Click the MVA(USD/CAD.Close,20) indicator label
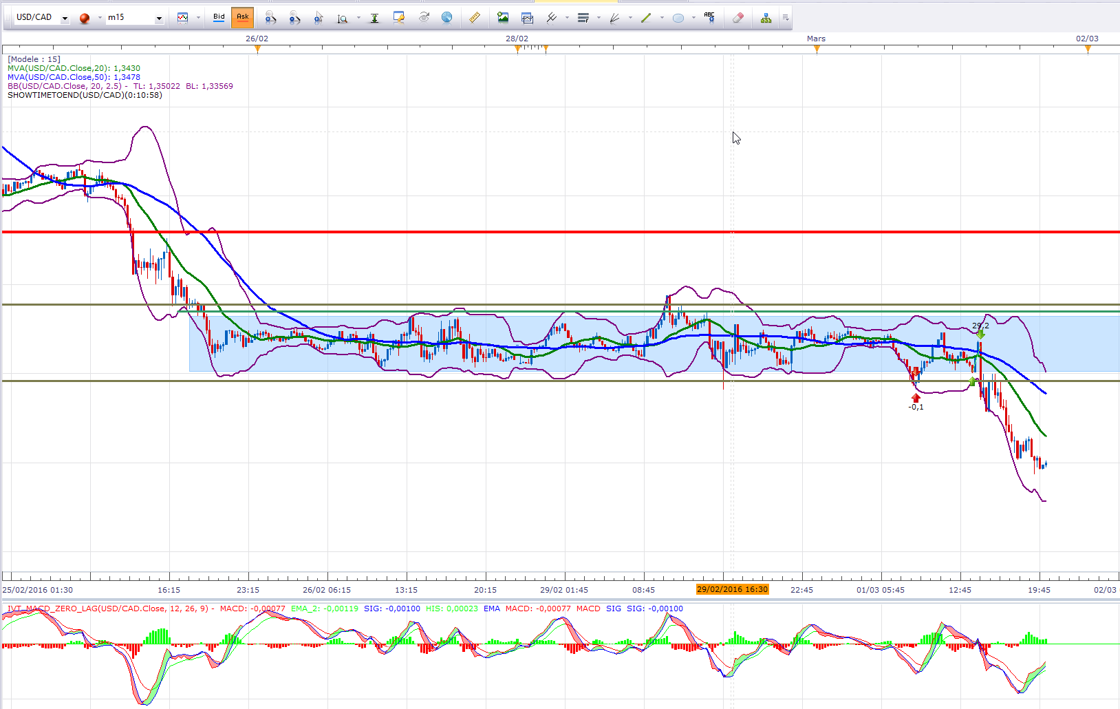This screenshot has width=1120, height=709. 74,68
